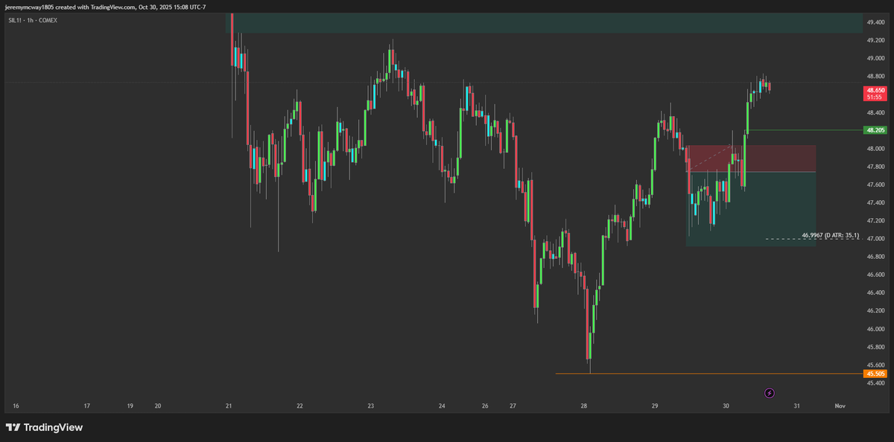Viewport: 894px width, 442px height.
Task: Click the date 28 on time axis
Action: pyautogui.click(x=584, y=406)
